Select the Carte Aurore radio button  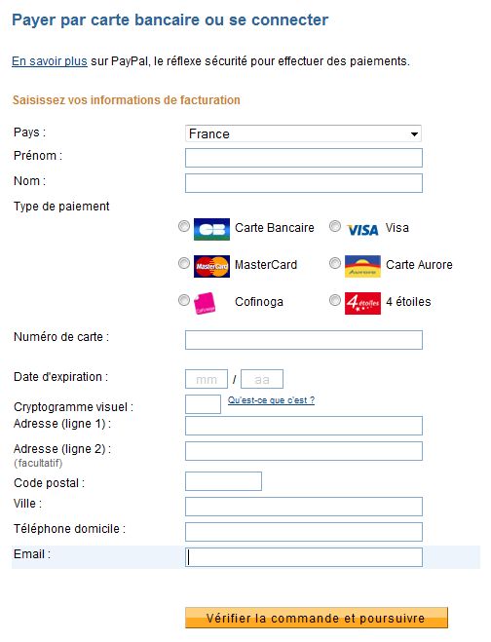tap(335, 263)
